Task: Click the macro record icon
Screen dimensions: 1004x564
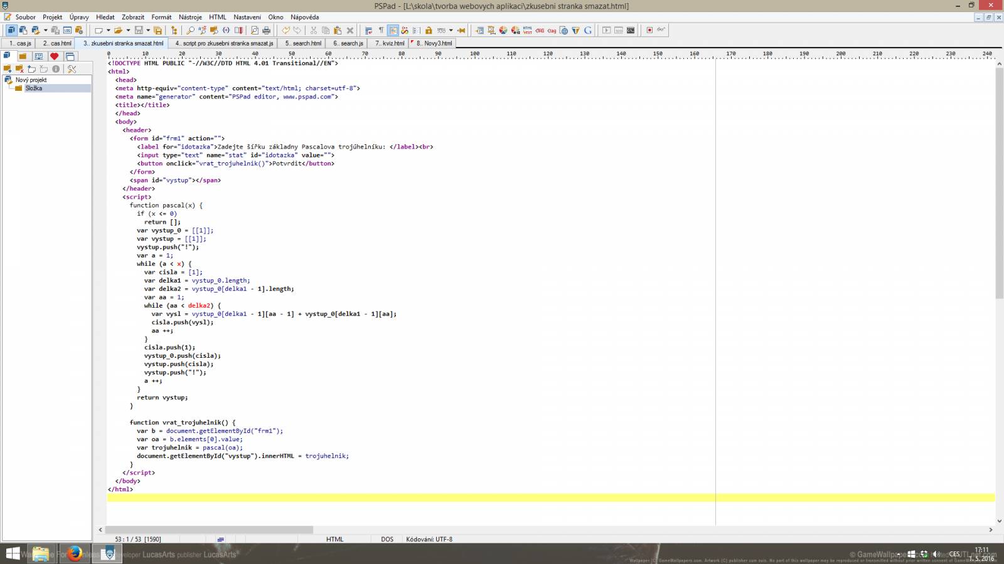Action: tap(649, 30)
